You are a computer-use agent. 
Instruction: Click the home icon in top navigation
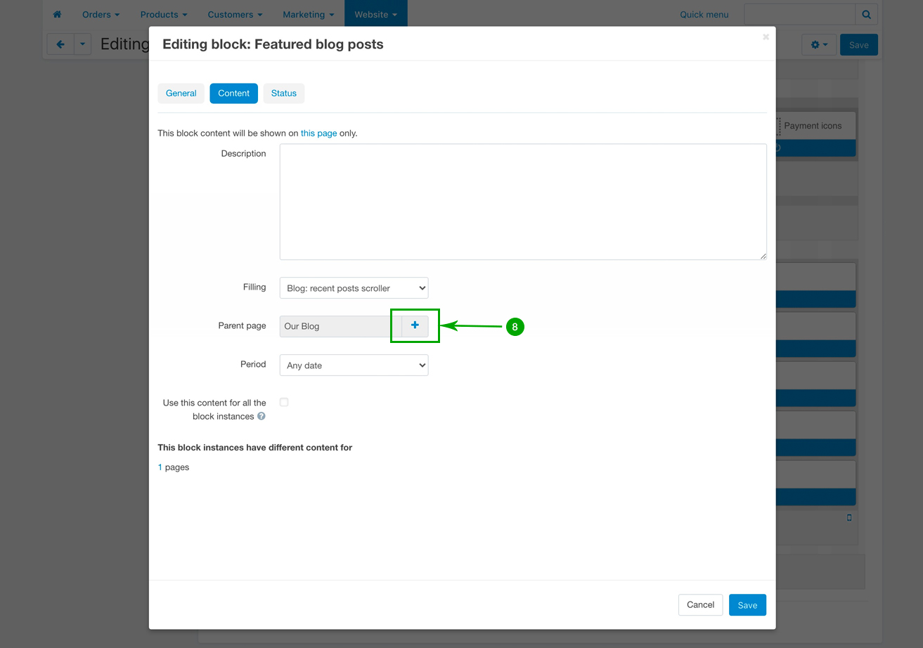click(57, 14)
